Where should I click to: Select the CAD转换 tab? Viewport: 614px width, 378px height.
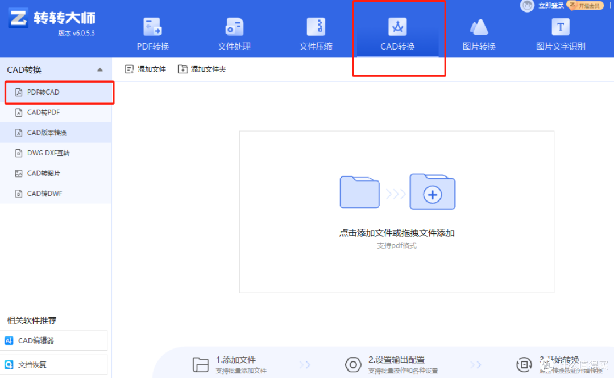(397, 35)
